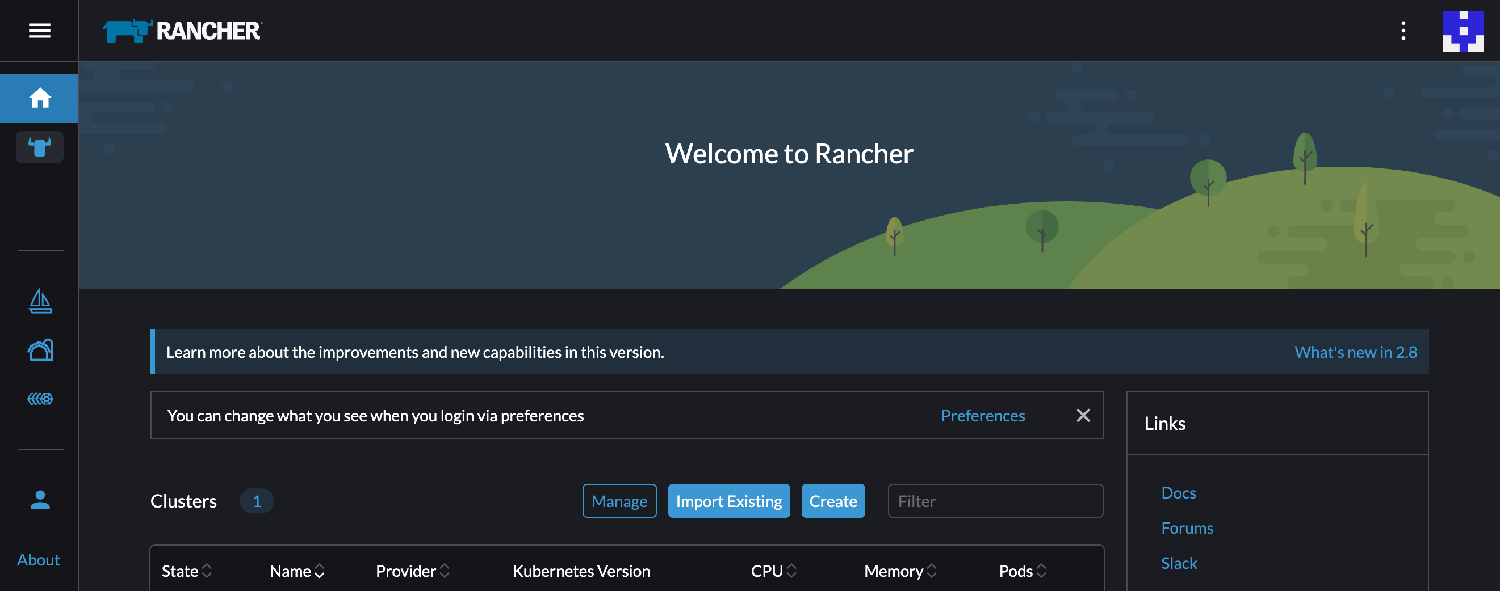
Task: Open the What's new in 2.8 link
Action: pos(1355,352)
